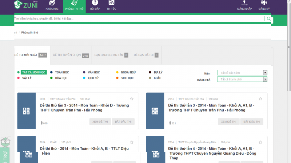Switch to Đề Thi Mới Nhất tab
Image resolution: width=291 pixels, height=163 pixels.
(32, 55)
